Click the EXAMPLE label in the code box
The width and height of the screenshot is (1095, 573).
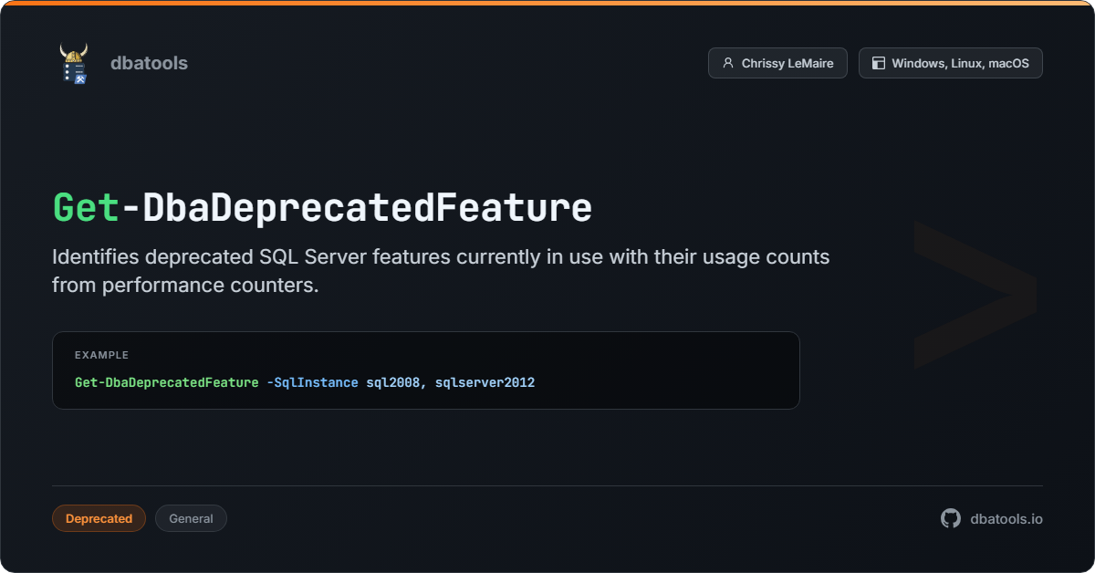(x=101, y=355)
